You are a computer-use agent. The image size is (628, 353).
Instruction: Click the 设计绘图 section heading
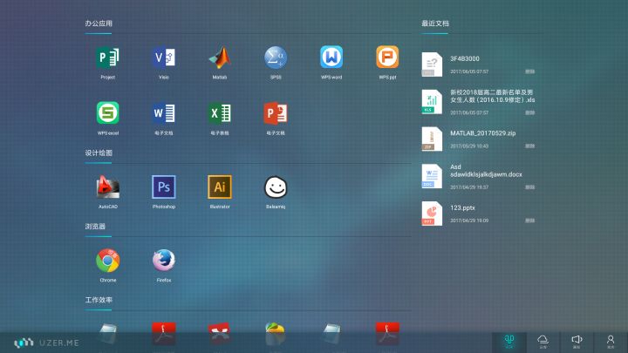click(99, 153)
